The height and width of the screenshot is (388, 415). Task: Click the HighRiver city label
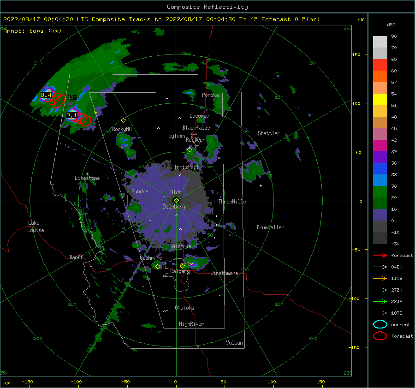coord(191,324)
